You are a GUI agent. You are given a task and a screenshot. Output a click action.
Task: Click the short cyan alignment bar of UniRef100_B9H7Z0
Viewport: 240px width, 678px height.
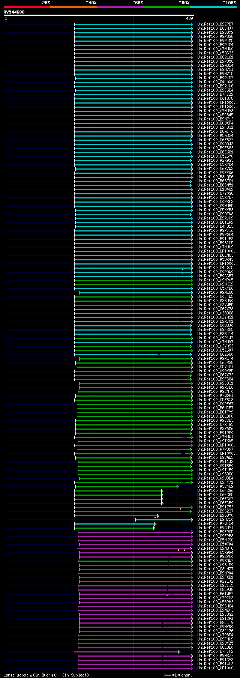point(164,520)
